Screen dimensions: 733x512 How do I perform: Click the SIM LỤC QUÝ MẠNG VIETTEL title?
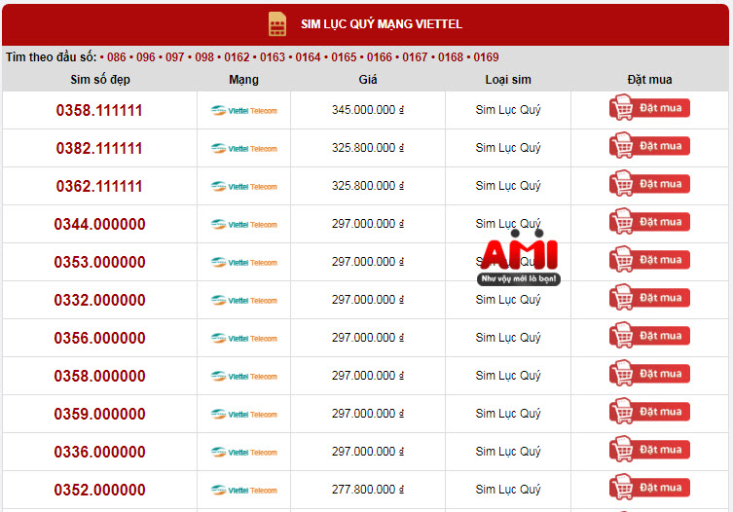382,24
